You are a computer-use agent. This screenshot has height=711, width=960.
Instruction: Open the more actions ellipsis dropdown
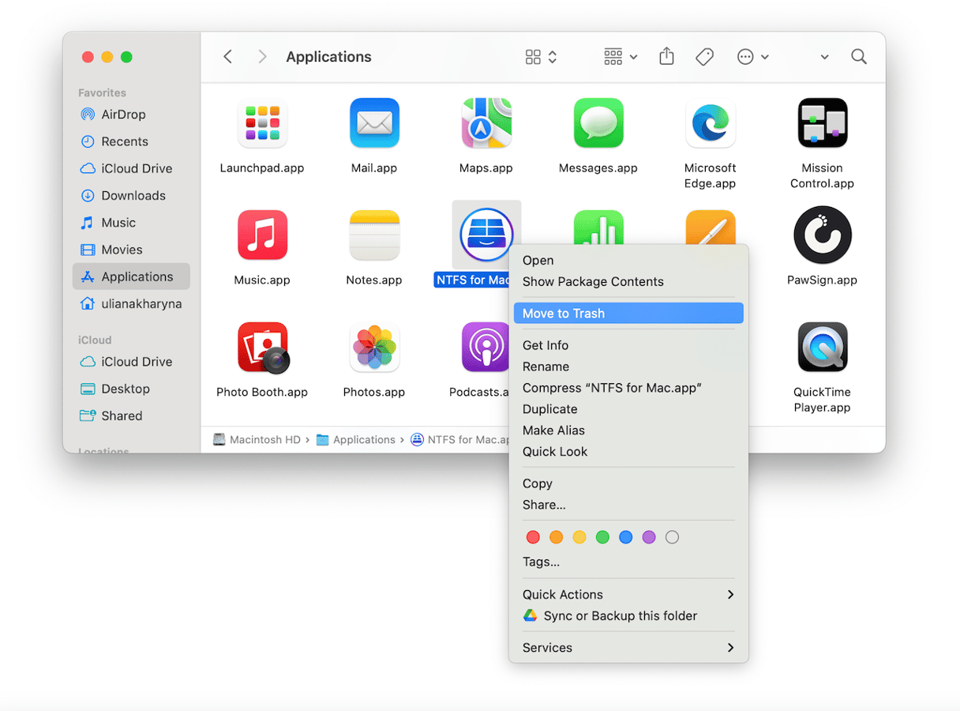[752, 57]
